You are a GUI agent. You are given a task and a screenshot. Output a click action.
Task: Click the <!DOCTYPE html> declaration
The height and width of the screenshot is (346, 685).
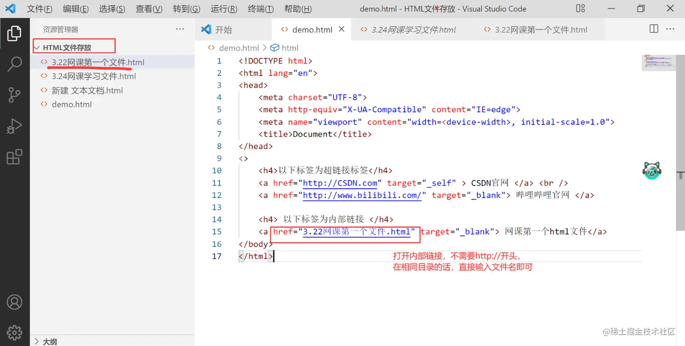[x=275, y=61]
